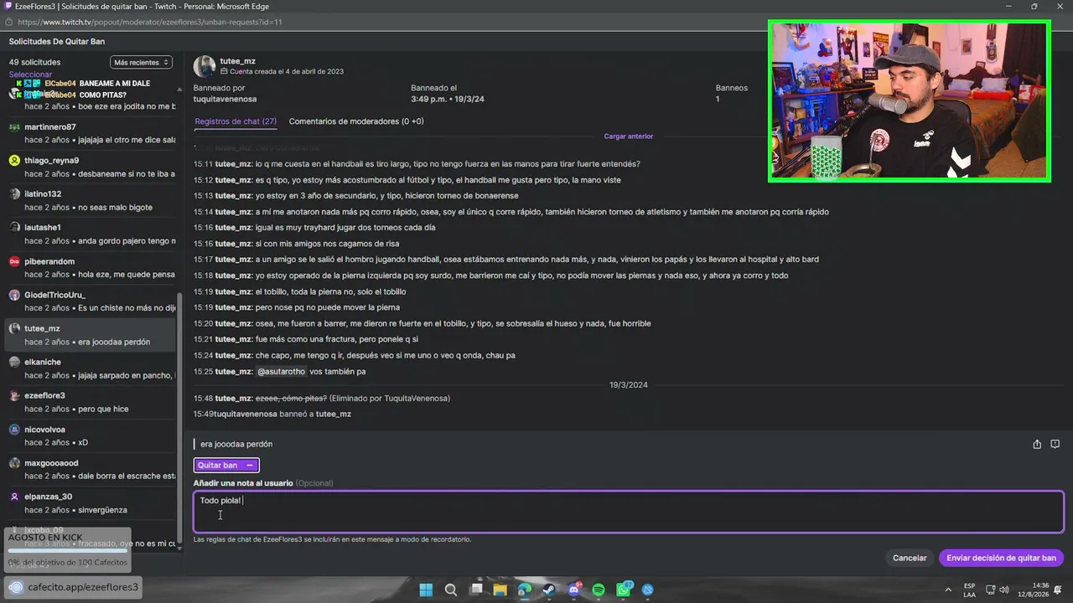Click 'Seleccionar' to select requests
The height and width of the screenshot is (603, 1073).
(30, 75)
